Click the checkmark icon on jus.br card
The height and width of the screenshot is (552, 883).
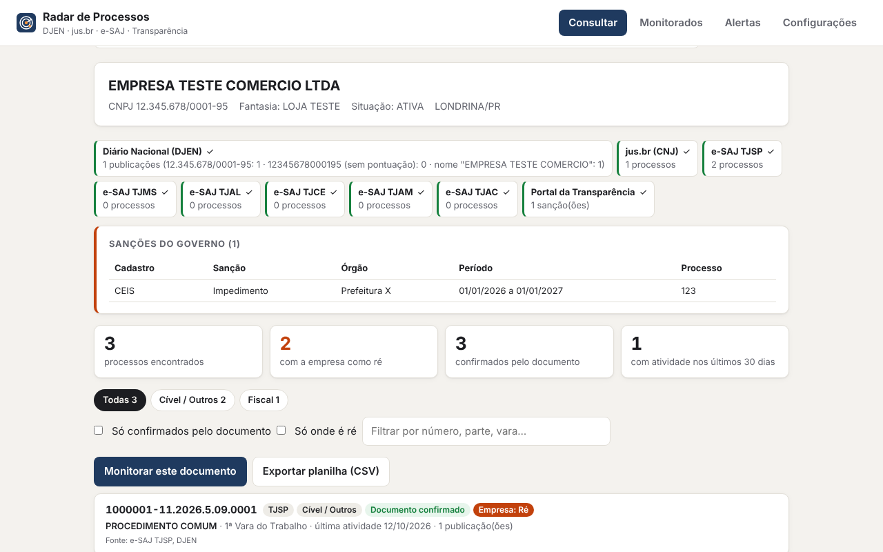pos(686,151)
